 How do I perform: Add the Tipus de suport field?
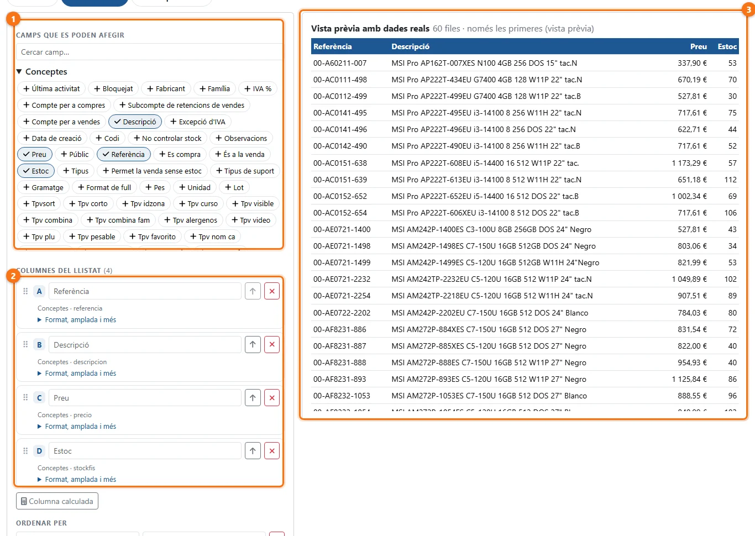point(245,171)
